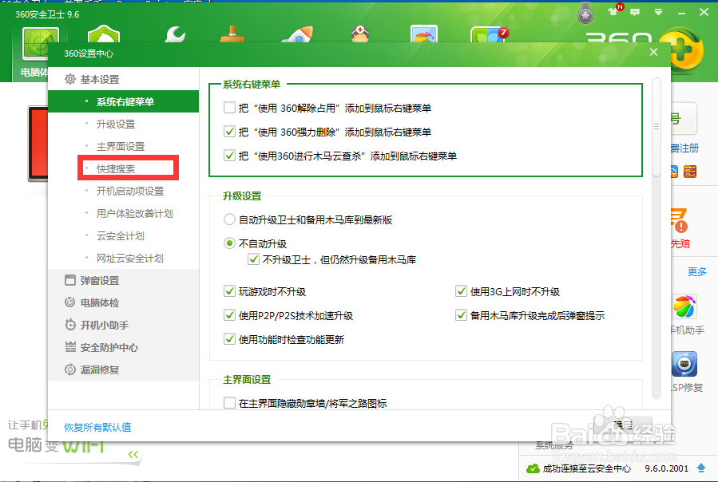Open the wrench system repair icon
This screenshot has height=482, width=718.
point(176,34)
